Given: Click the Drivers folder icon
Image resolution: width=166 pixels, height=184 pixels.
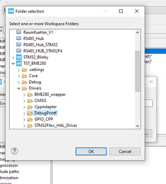Looking at the screenshot, I should pyautogui.click(x=24, y=88).
